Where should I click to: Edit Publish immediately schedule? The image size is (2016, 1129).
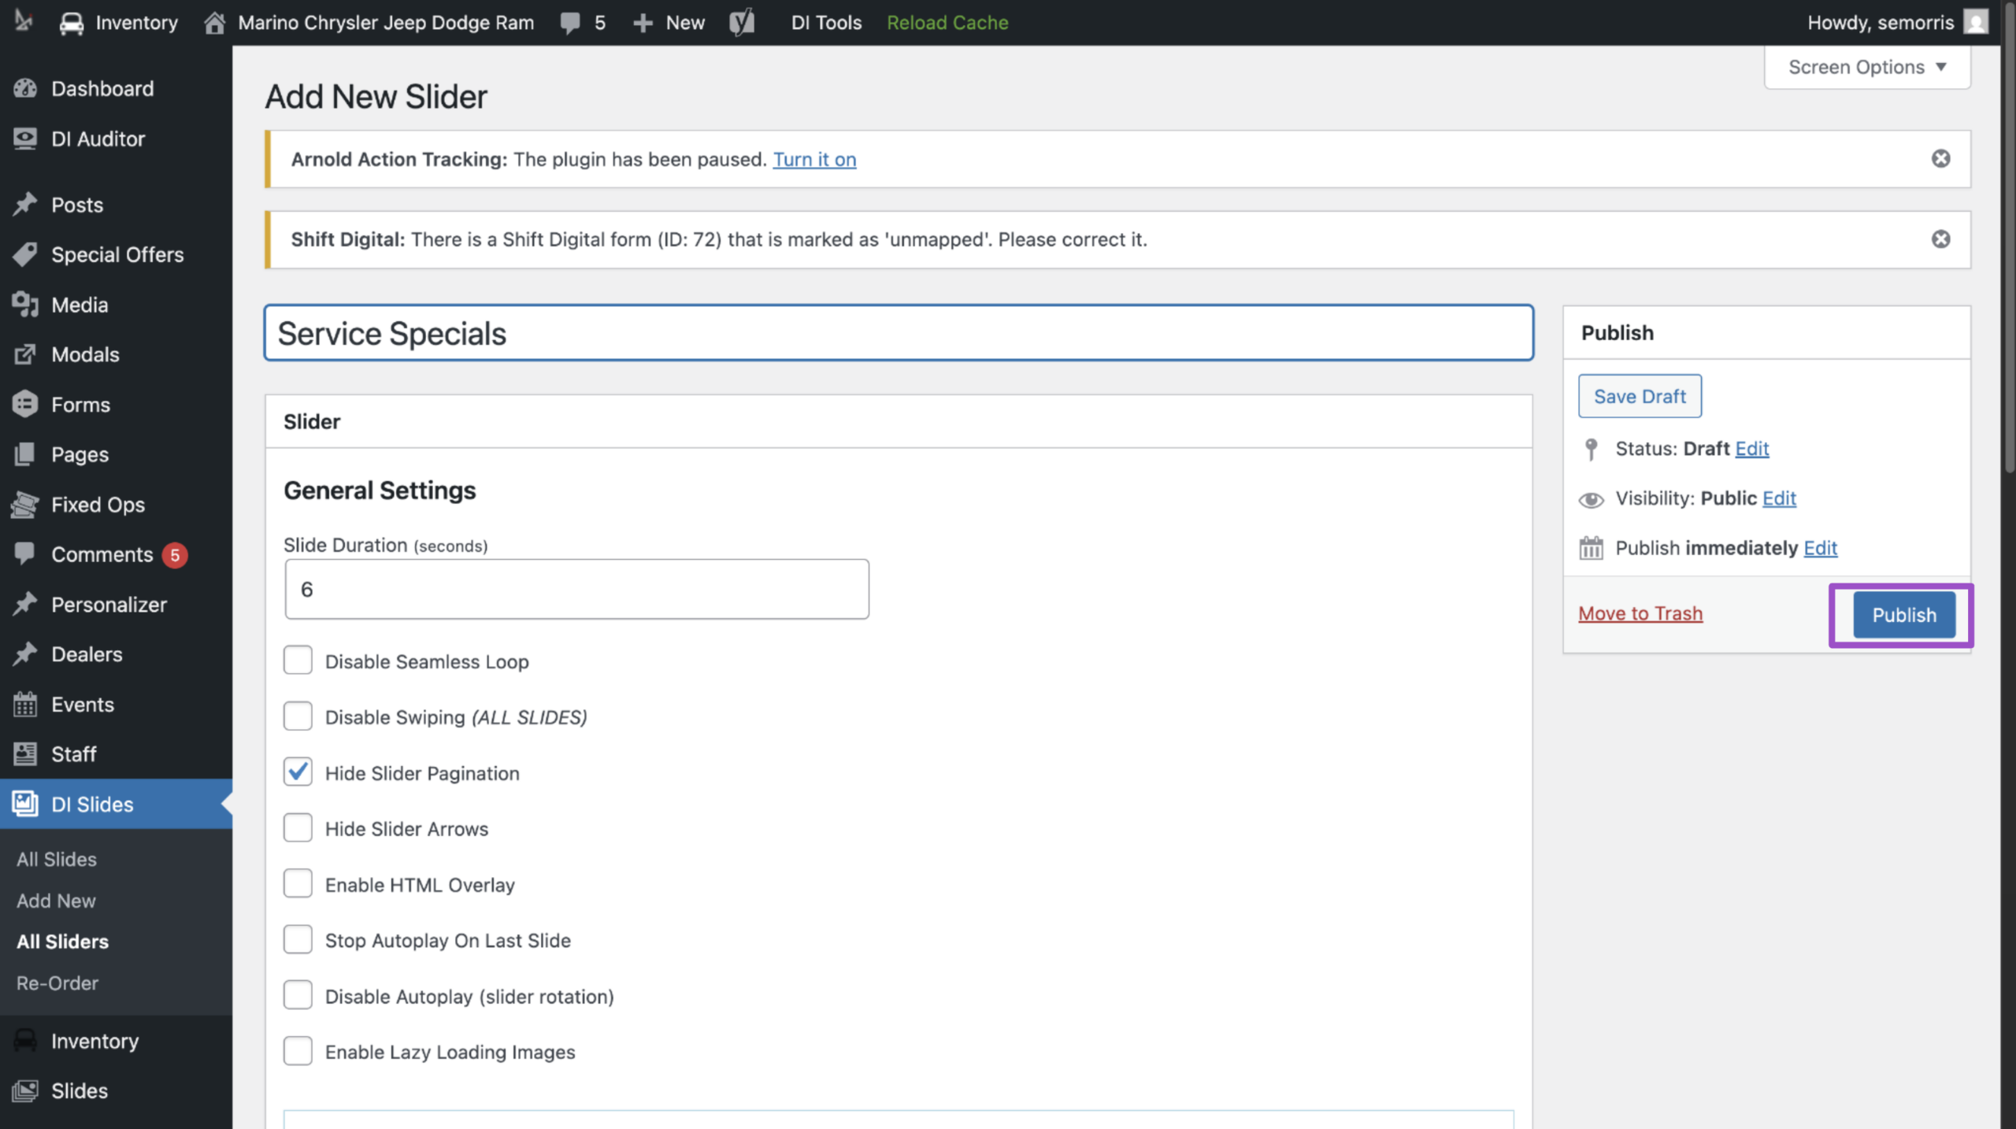[1821, 548]
